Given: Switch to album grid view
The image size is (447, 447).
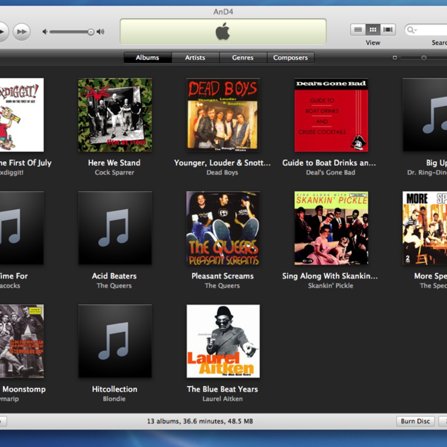Looking at the screenshot, I should coord(373,30).
